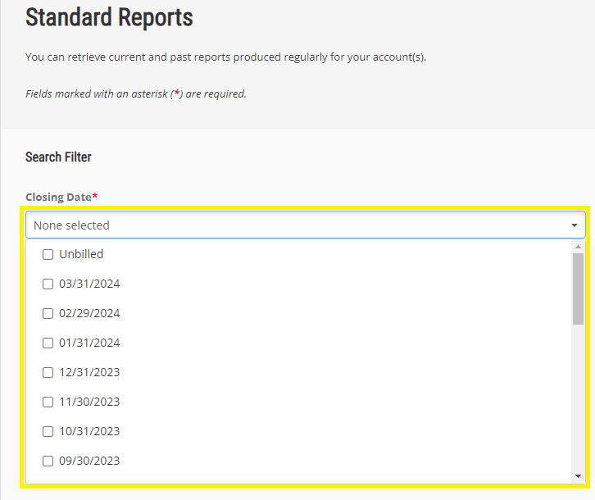The image size is (595, 500).
Task: Click the 11/30/2023 date label
Action: [89, 402]
